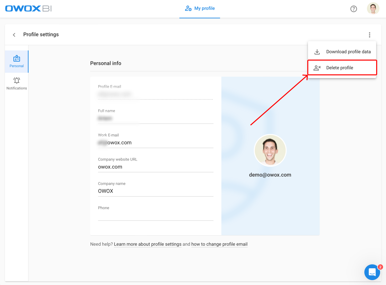This screenshot has width=386, height=285.
Task: Click the large profile photo
Action: point(270,150)
